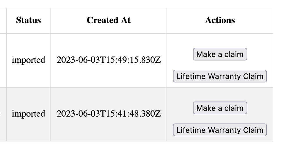The image size is (300, 151).
Task: Make a claim for the 15:41:48 entry
Action: 220,108
